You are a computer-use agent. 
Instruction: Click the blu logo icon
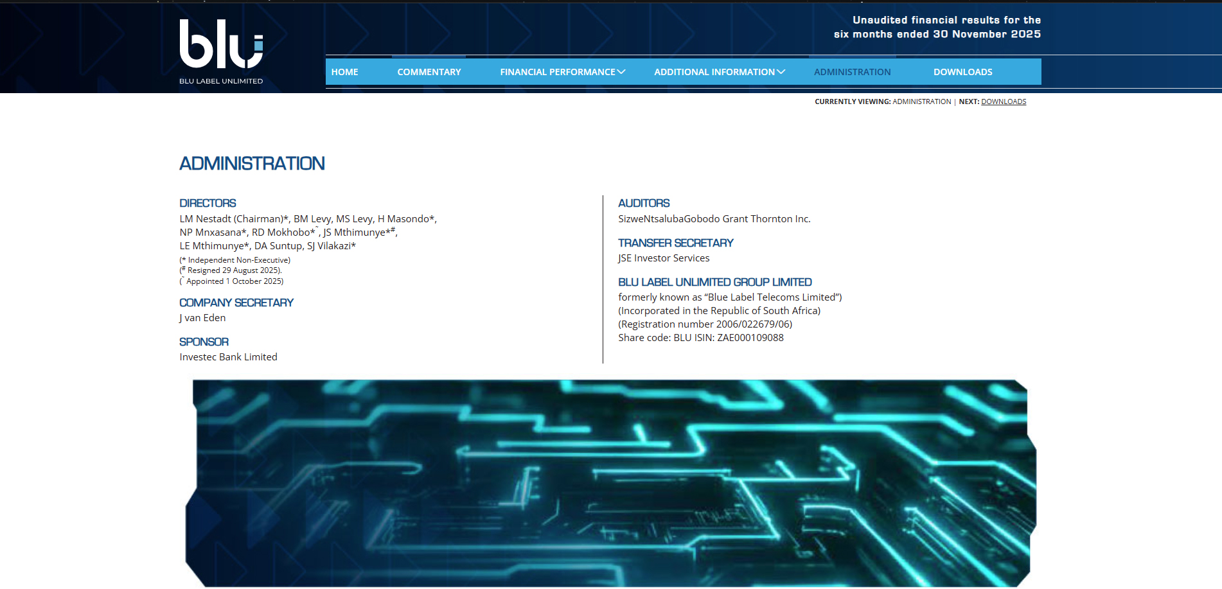pyautogui.click(x=221, y=44)
